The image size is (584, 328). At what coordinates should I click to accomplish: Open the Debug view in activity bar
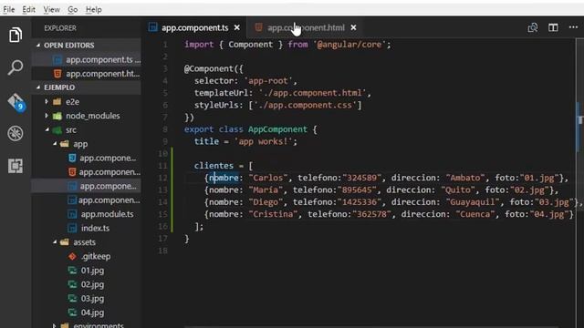(x=16, y=134)
